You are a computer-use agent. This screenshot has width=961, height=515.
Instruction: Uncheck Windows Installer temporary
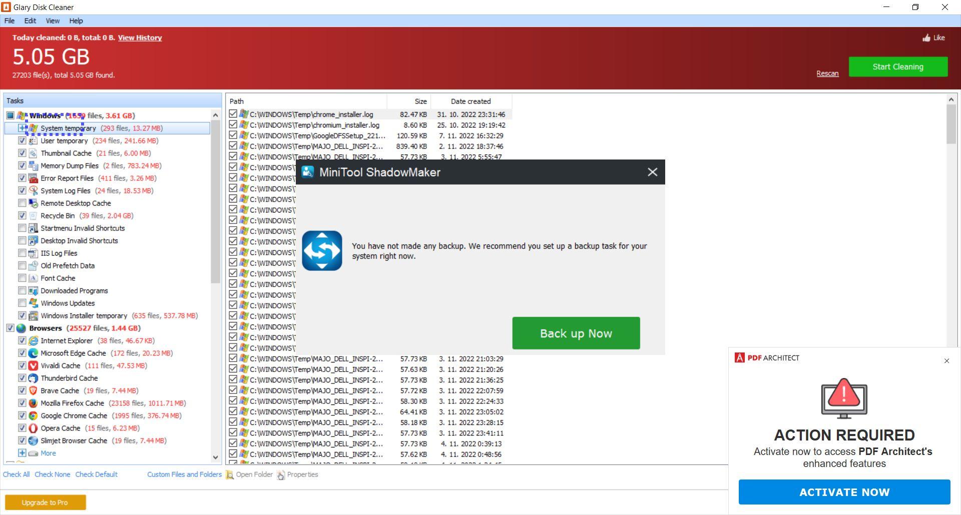(22, 316)
